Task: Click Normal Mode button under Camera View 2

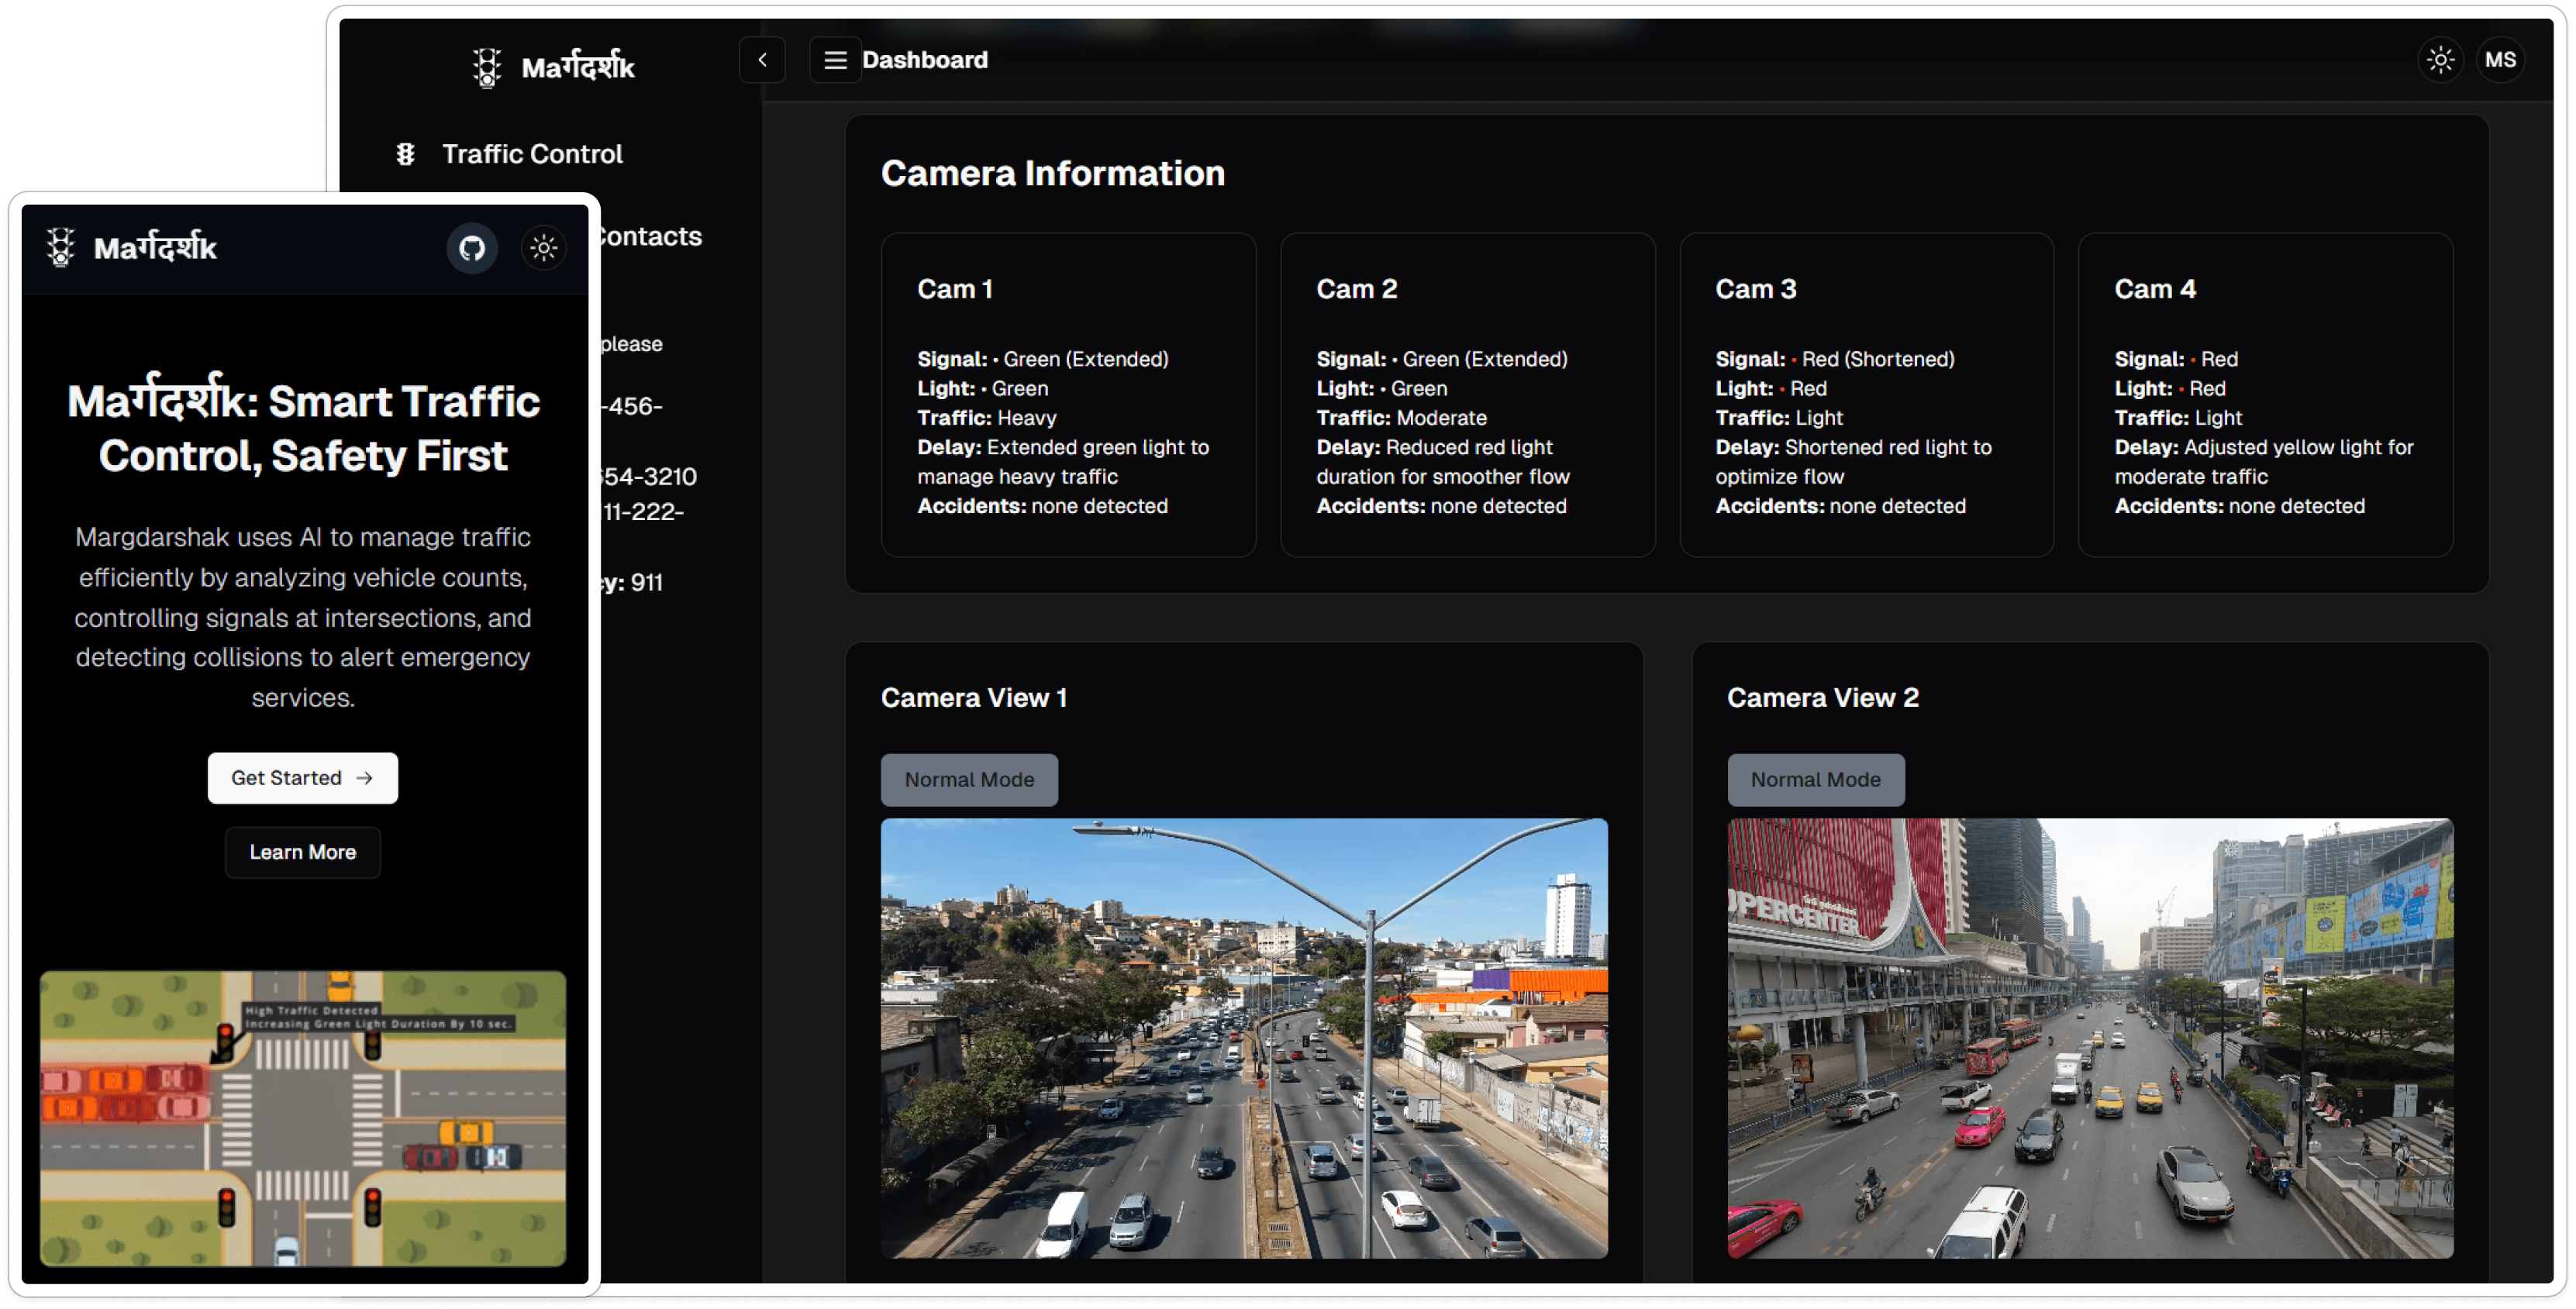Action: pos(1815,779)
